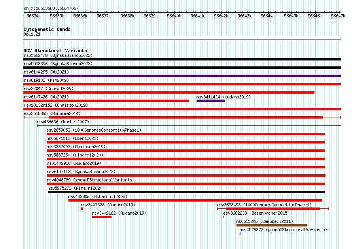Click the chrX:56633568..56647067 coordinate text
Viewport: 352px width, 249px height.
pyautogui.click(x=51, y=8)
